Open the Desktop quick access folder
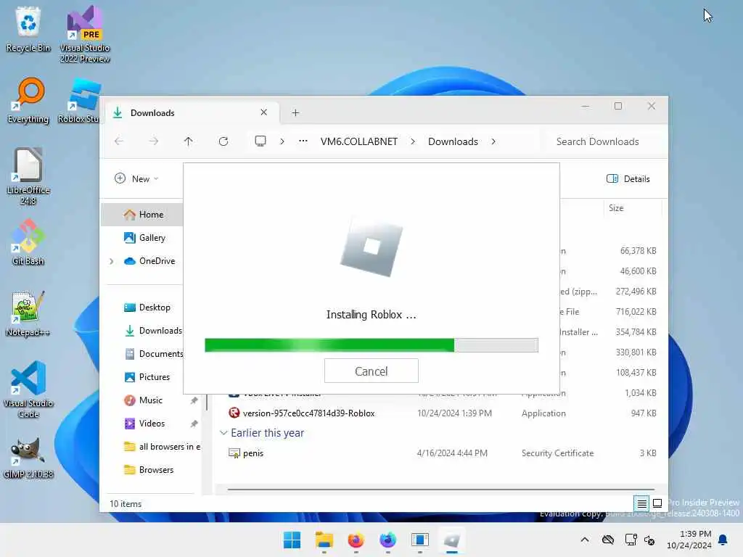 click(x=147, y=308)
